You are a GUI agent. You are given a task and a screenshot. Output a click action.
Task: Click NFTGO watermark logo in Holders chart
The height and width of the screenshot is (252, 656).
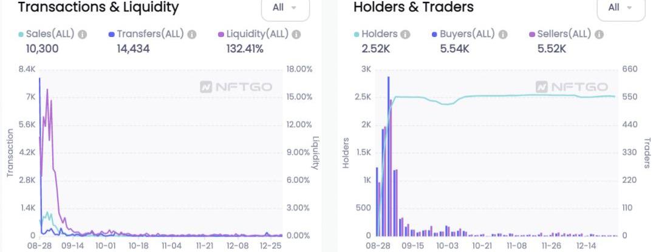(572, 87)
